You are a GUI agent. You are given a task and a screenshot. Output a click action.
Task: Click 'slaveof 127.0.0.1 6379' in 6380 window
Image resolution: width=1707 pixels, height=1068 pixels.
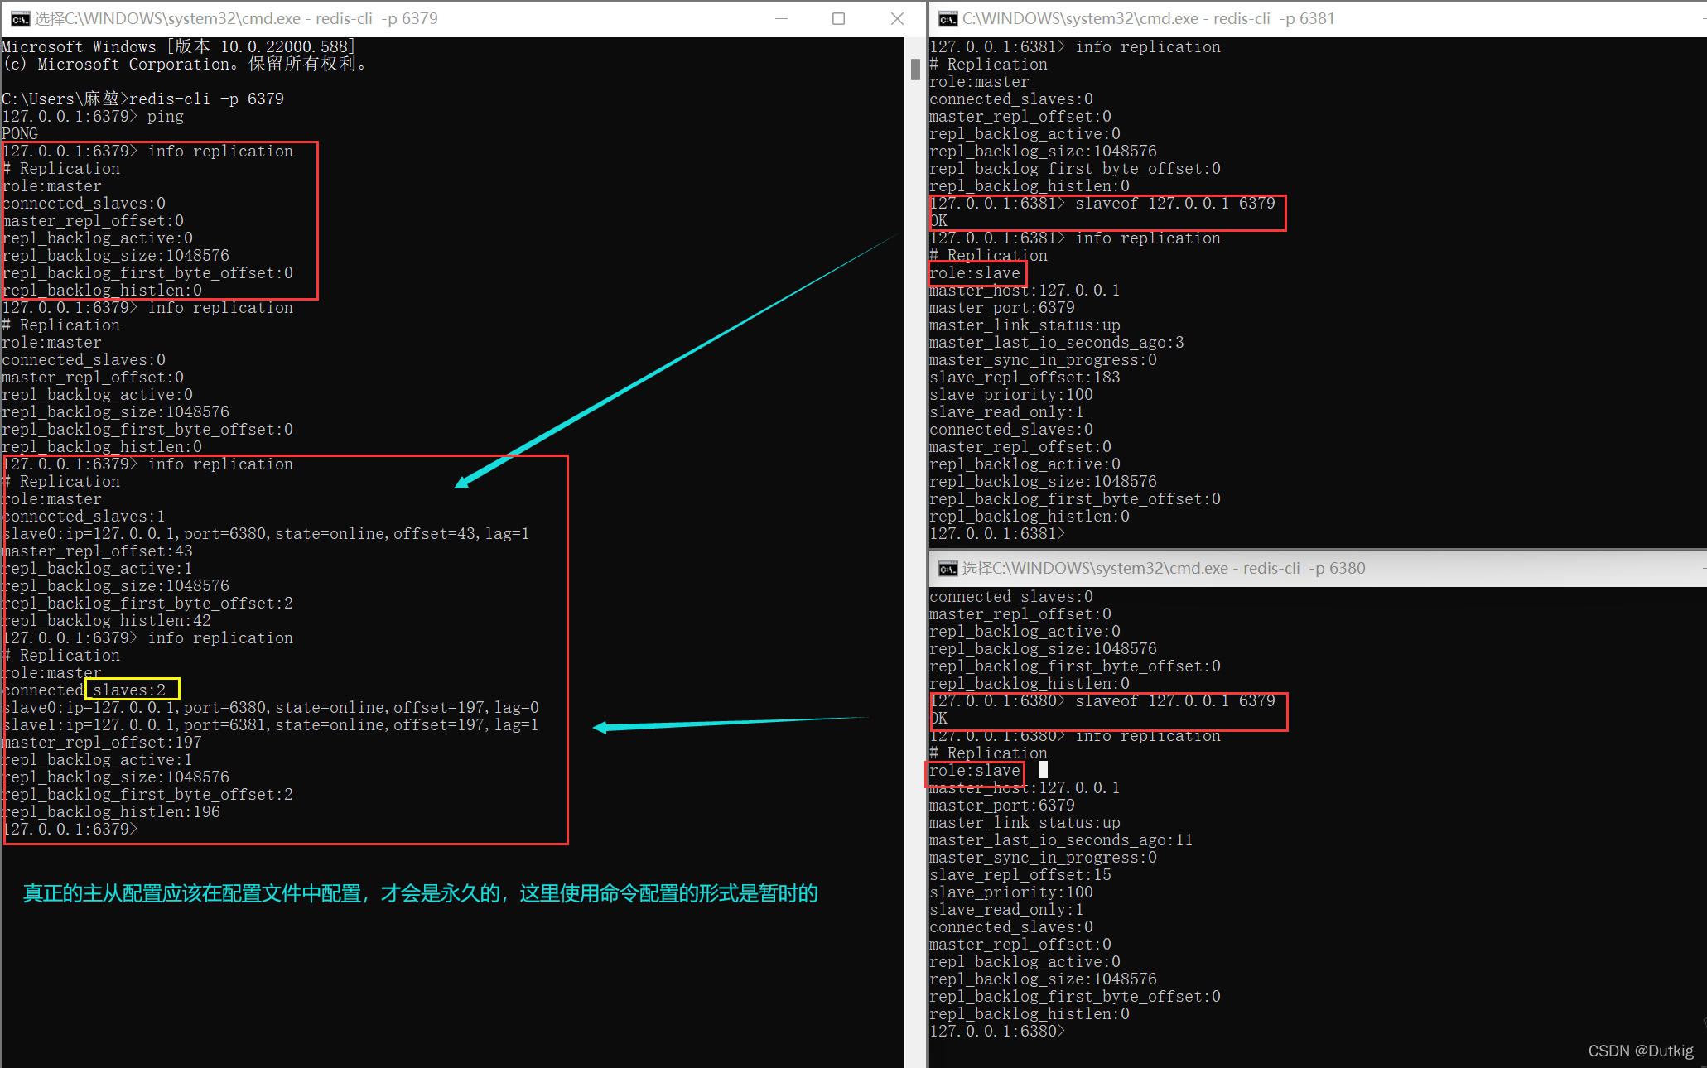tap(1175, 701)
